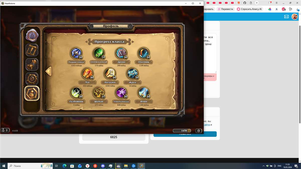Click the 'Прогресс класса' heading
The height and width of the screenshot is (169, 301).
tap(109, 42)
